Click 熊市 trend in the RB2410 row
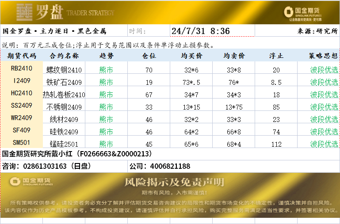This screenshot has height=224, width=340. (106, 70)
